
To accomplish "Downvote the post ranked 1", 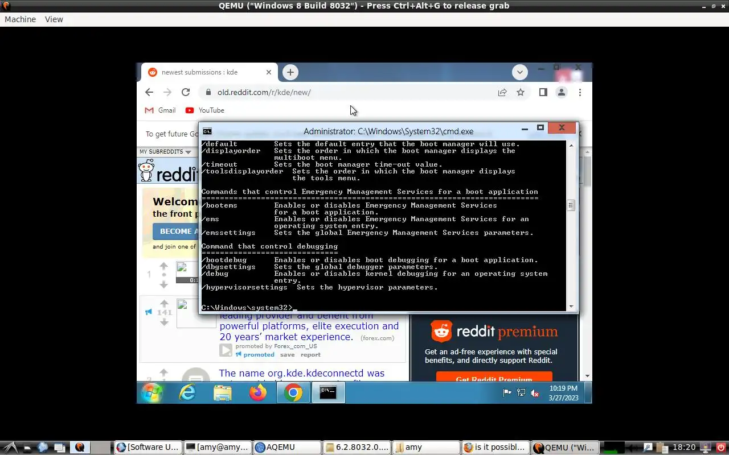I will pos(164,284).
